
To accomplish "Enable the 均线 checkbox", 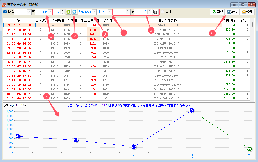I will coord(162,12).
